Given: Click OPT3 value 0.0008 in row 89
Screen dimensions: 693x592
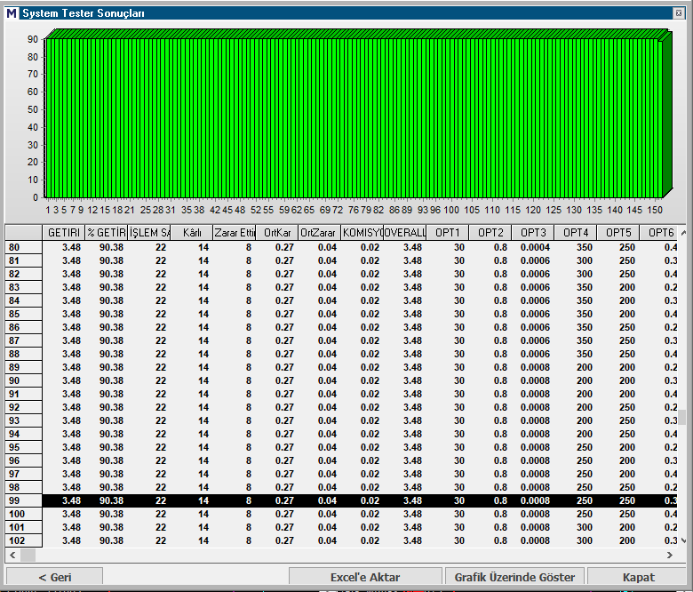Looking at the screenshot, I should (535, 367).
